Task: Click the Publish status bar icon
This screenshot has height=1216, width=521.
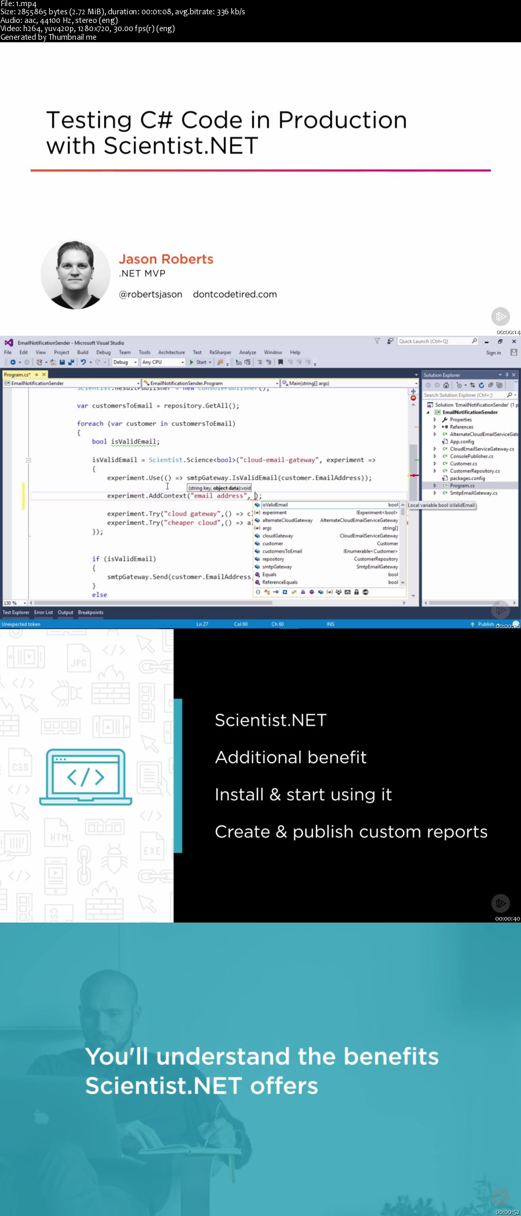Action: 473,624
